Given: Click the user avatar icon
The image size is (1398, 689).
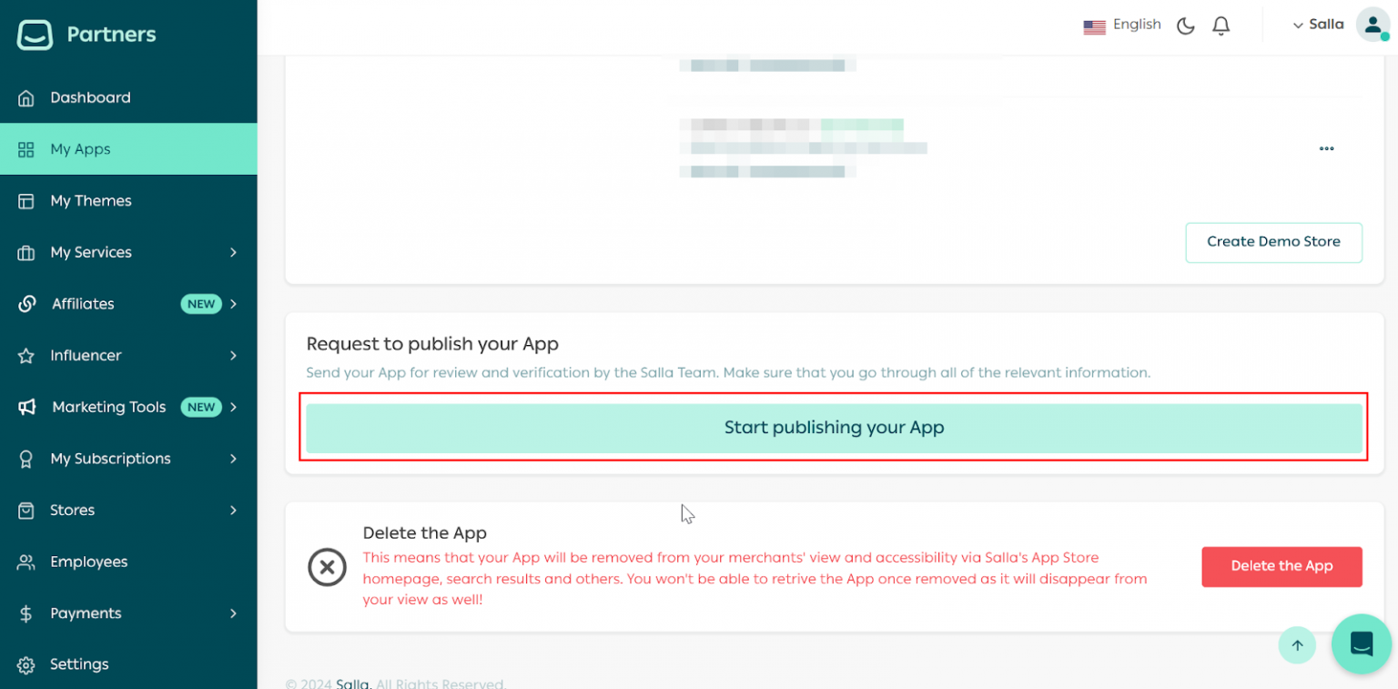Looking at the screenshot, I should 1372,25.
